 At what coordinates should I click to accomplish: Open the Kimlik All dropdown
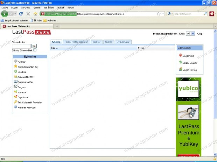190,34
